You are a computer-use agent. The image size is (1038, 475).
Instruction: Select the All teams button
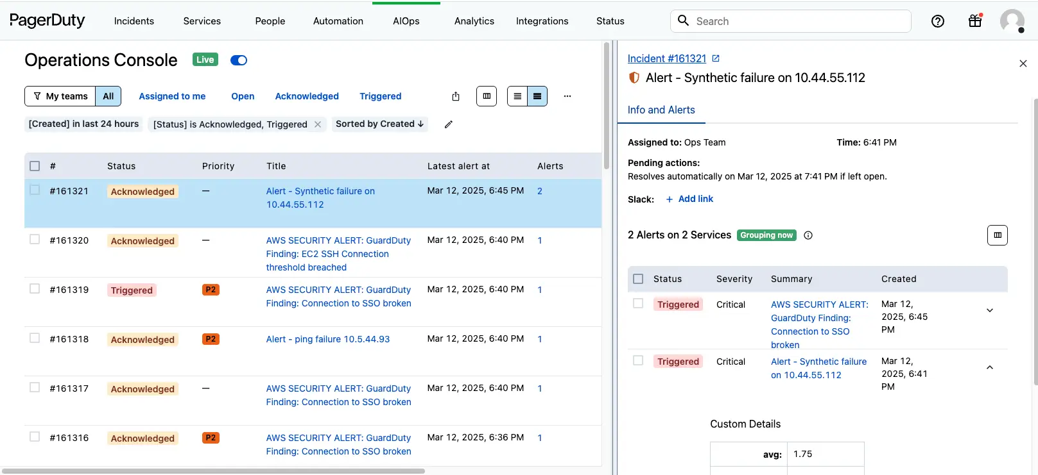(108, 96)
